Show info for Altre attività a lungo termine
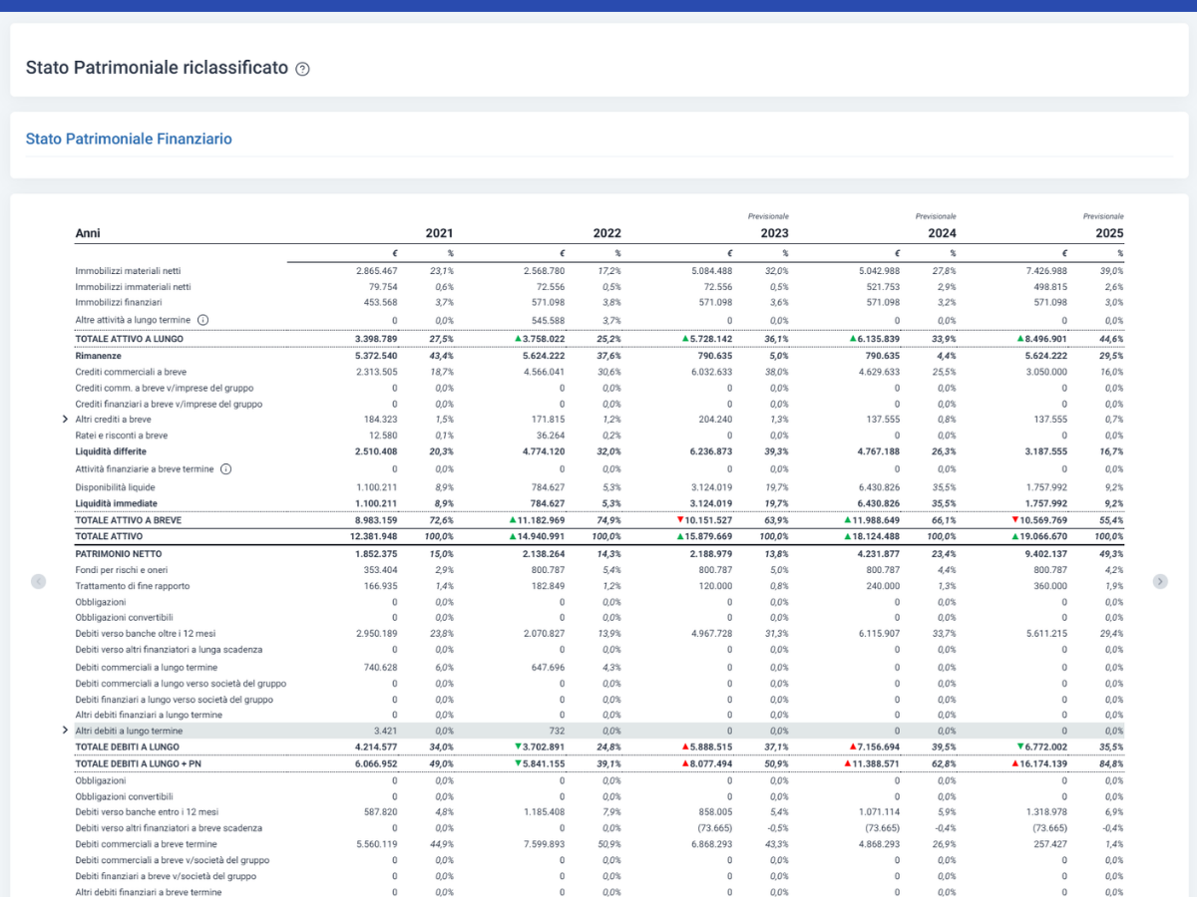The height and width of the screenshot is (897, 1197). pyautogui.click(x=202, y=320)
